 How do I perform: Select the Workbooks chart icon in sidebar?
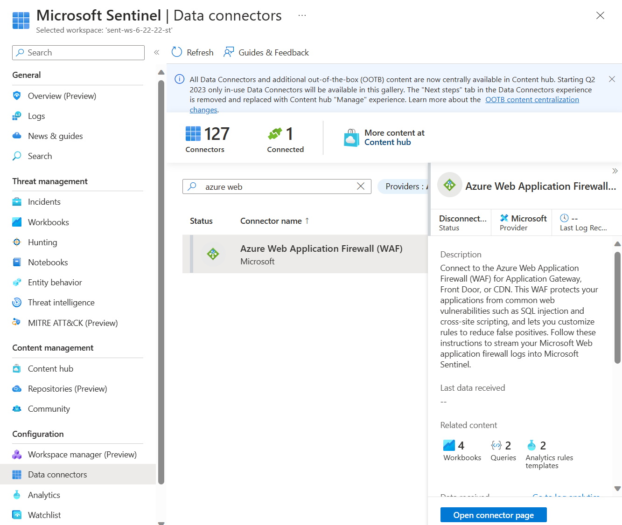pos(17,222)
